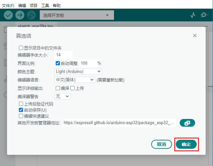This screenshot has width=213, height=166.
Task: Open the 文件(F) menu
Action: 8,6
